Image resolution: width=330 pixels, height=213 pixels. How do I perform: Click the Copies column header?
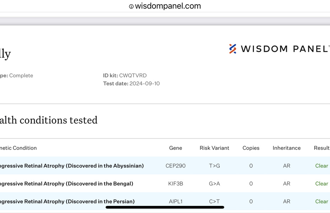pos(251,148)
